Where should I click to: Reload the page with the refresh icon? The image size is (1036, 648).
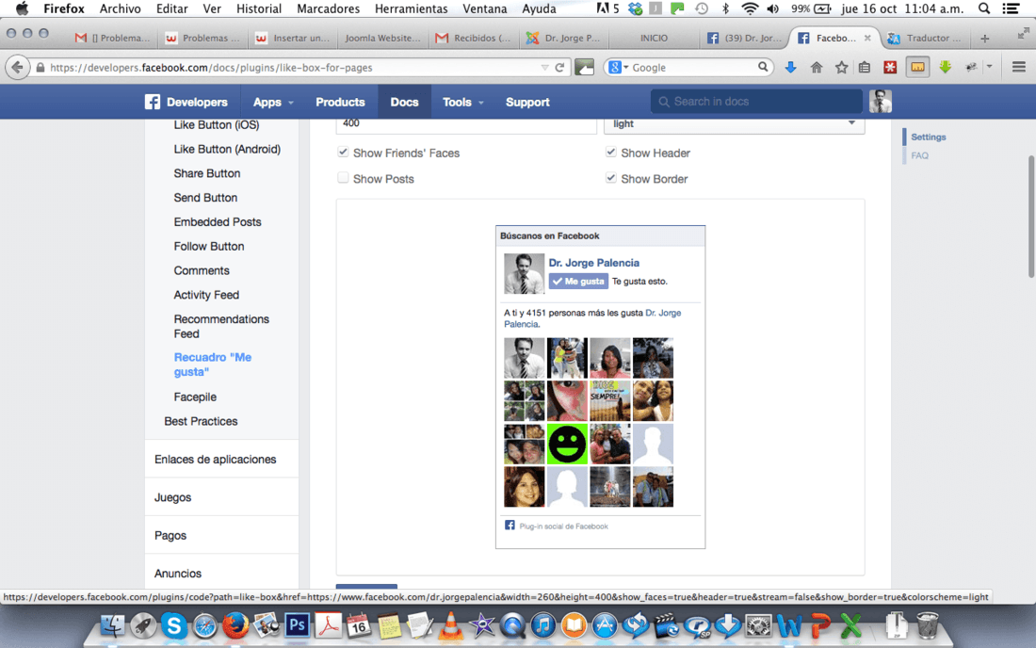click(559, 68)
